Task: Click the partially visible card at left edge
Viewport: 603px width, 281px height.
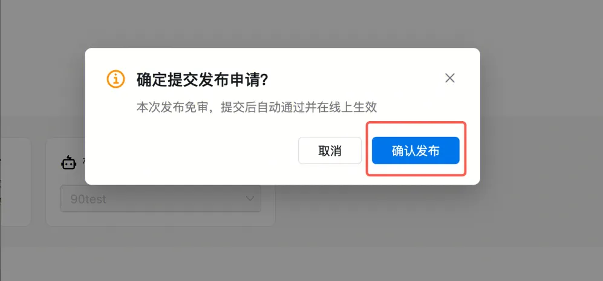Action: point(15,182)
